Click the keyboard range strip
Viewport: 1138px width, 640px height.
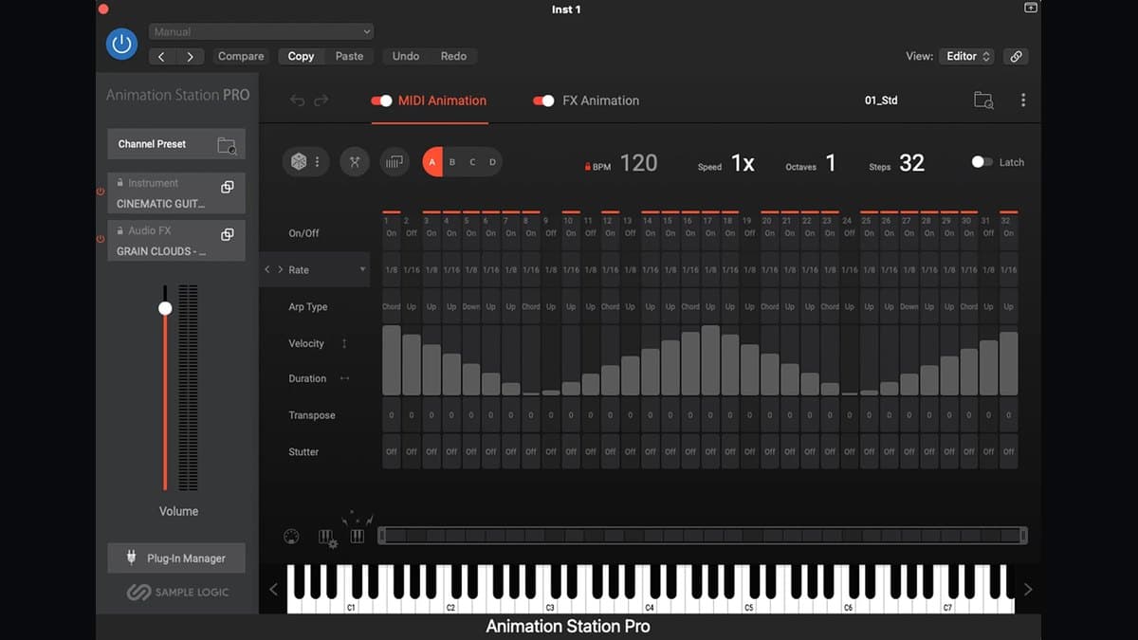702,536
